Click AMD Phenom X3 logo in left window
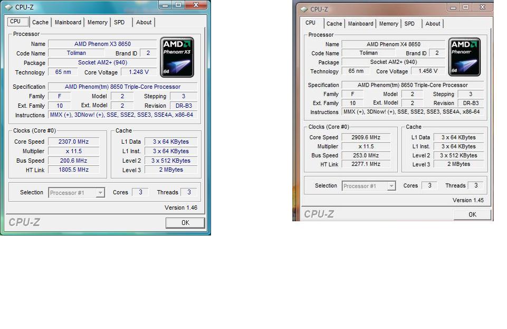The image size is (507, 329). click(177, 57)
